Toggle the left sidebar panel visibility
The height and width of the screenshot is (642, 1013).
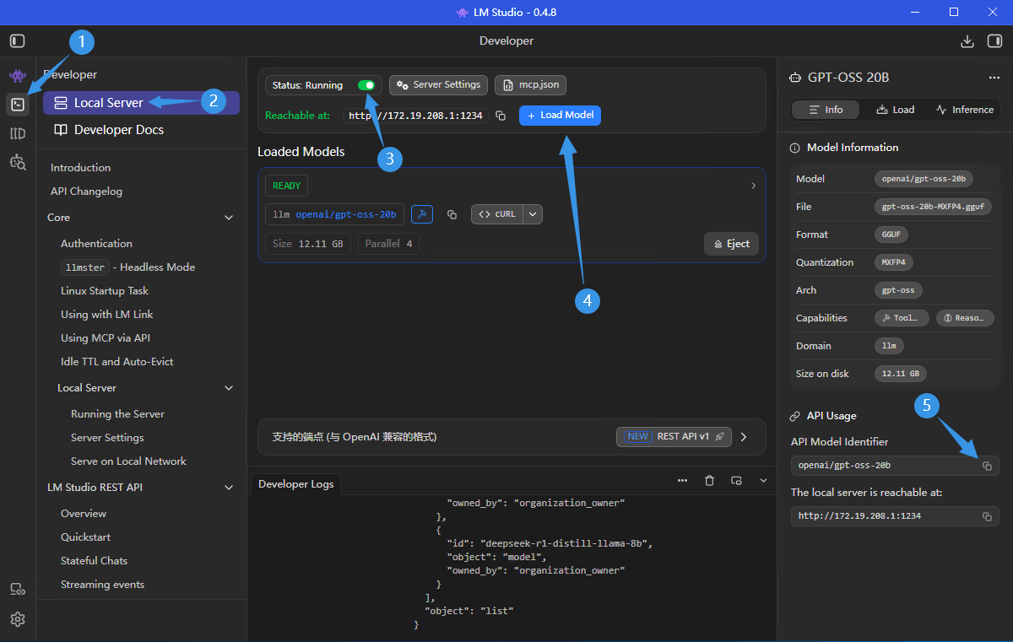coord(18,40)
